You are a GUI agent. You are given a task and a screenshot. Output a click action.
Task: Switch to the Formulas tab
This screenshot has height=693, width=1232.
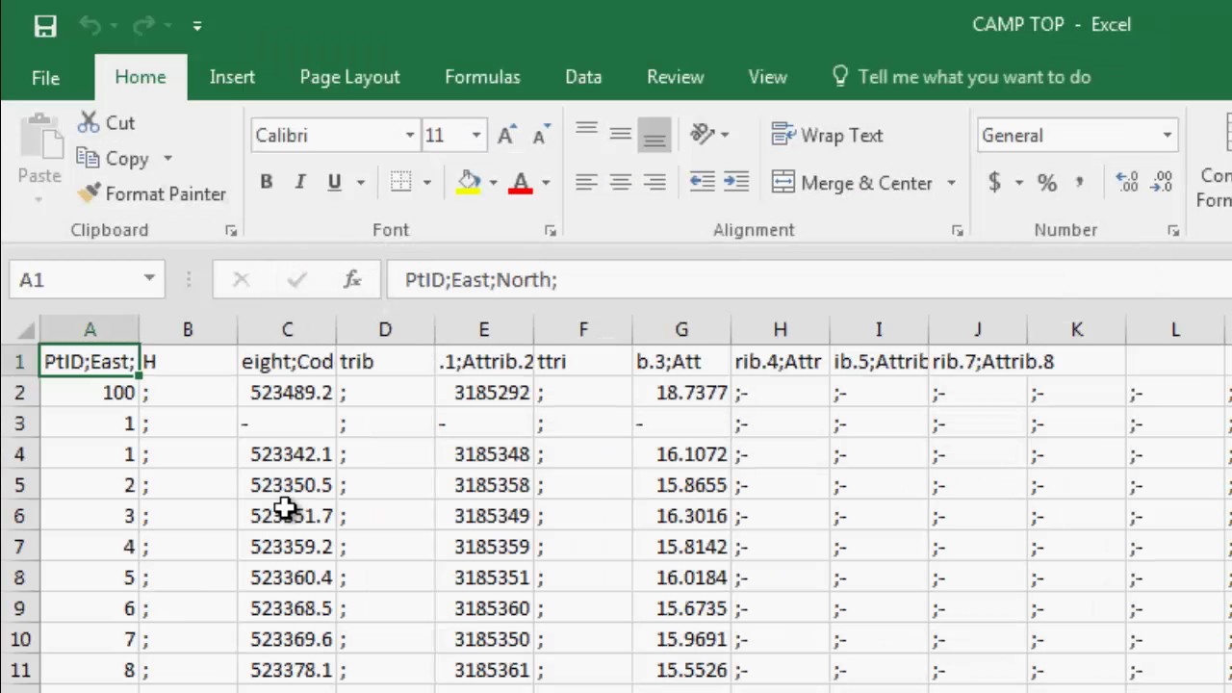coord(482,77)
